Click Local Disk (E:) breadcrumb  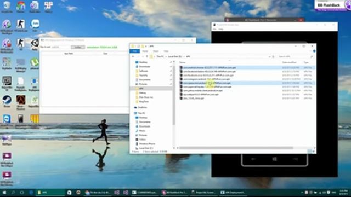175,57
